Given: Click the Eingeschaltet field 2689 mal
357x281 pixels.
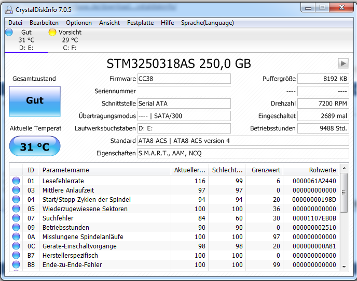Looking at the screenshot, I should (323, 116).
